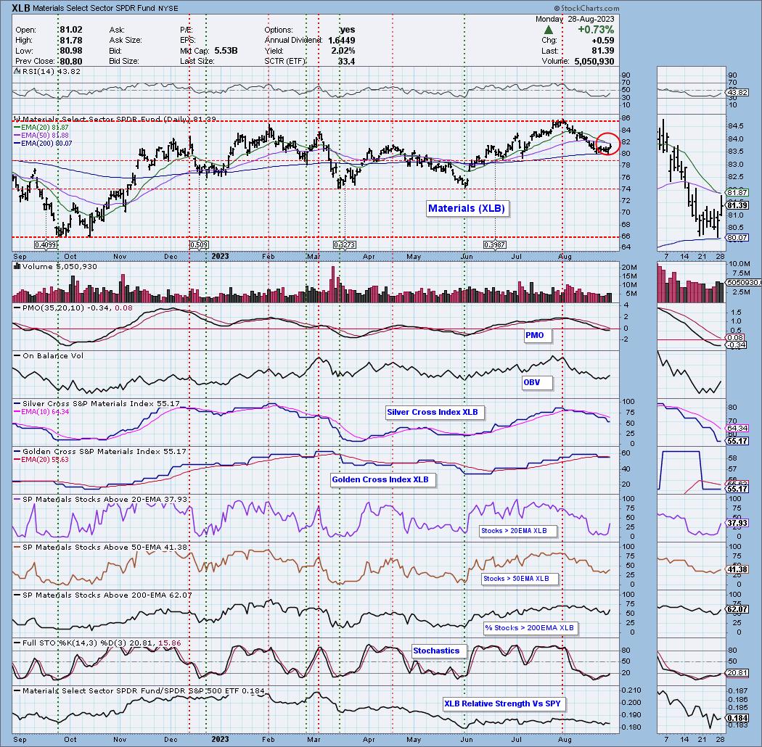Click the 0.509 value label on the price chart
The width and height of the screenshot is (762, 747).
199,245
